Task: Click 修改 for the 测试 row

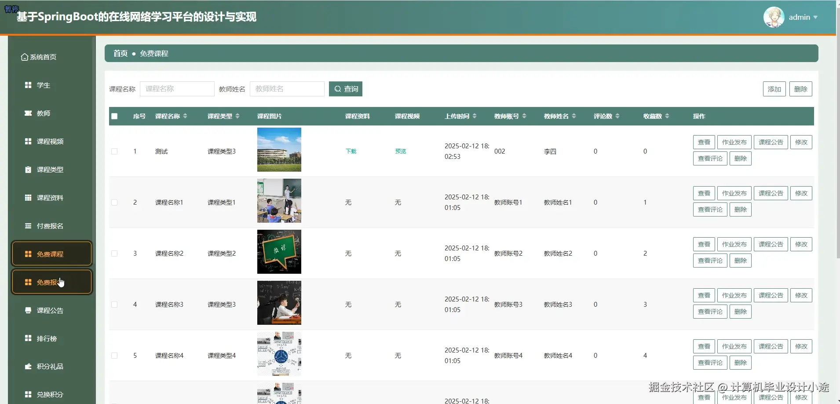Action: click(801, 142)
